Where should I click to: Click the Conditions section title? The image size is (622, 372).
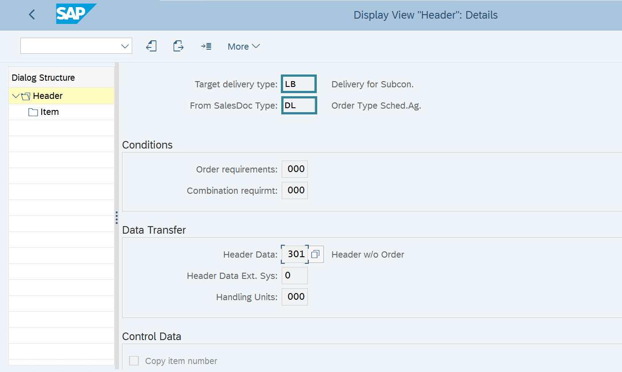(x=147, y=145)
